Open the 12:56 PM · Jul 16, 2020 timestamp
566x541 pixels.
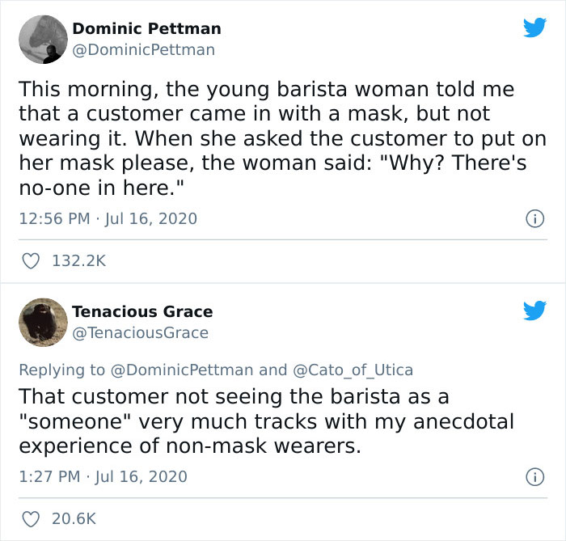pos(108,218)
